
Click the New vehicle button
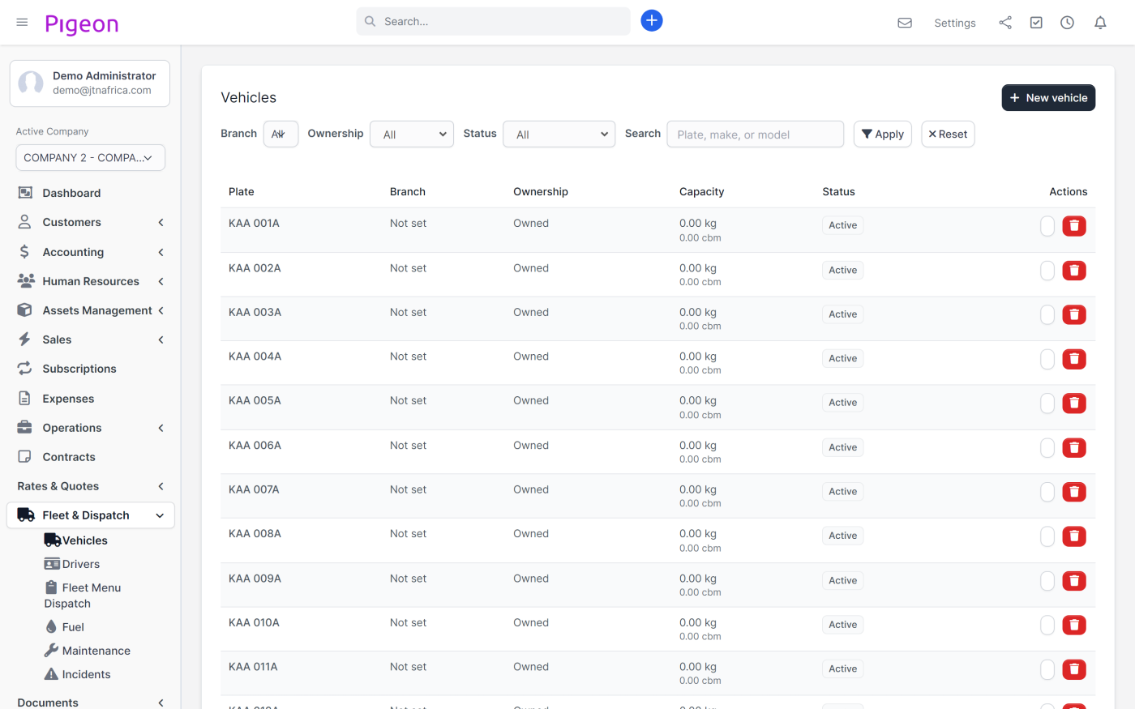pos(1048,98)
